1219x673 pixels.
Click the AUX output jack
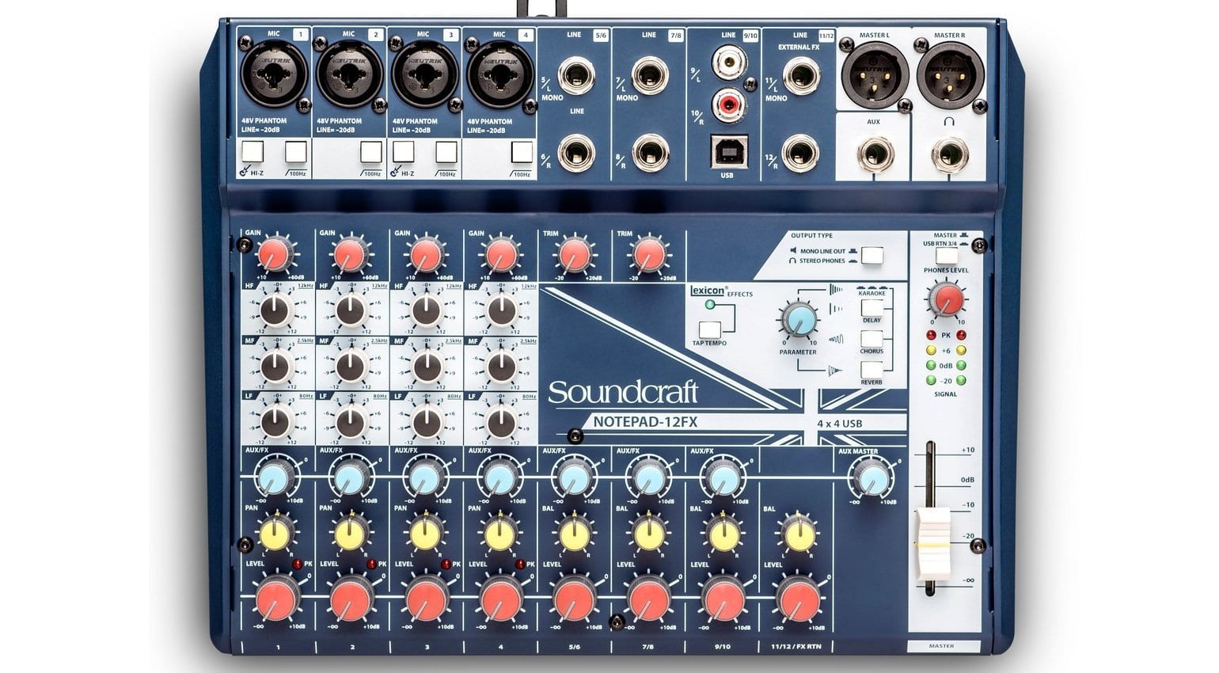[874, 153]
